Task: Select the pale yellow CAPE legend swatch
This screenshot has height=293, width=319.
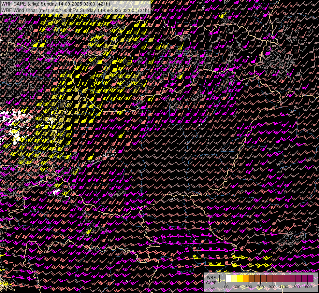Action: pyautogui.click(x=234, y=279)
